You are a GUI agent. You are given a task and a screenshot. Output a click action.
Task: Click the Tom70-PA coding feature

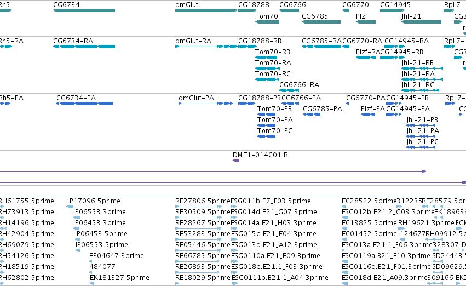click(266, 125)
